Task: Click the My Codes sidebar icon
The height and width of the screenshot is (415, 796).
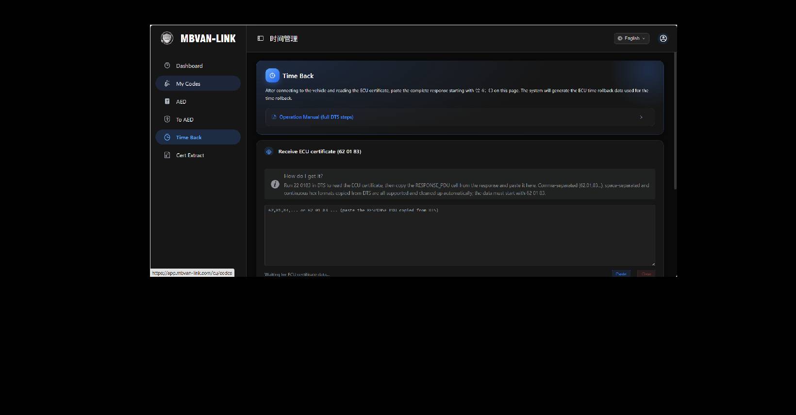Action: pyautogui.click(x=167, y=83)
